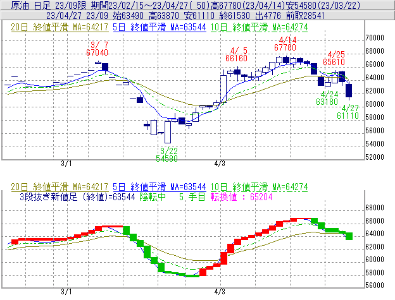Click the day high 高63870
This screenshot has height=300, width=395.
tap(164, 16)
